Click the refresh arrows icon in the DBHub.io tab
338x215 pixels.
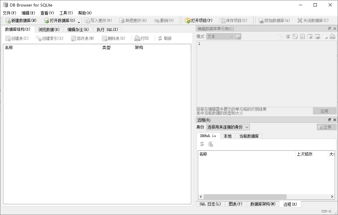coord(202,144)
